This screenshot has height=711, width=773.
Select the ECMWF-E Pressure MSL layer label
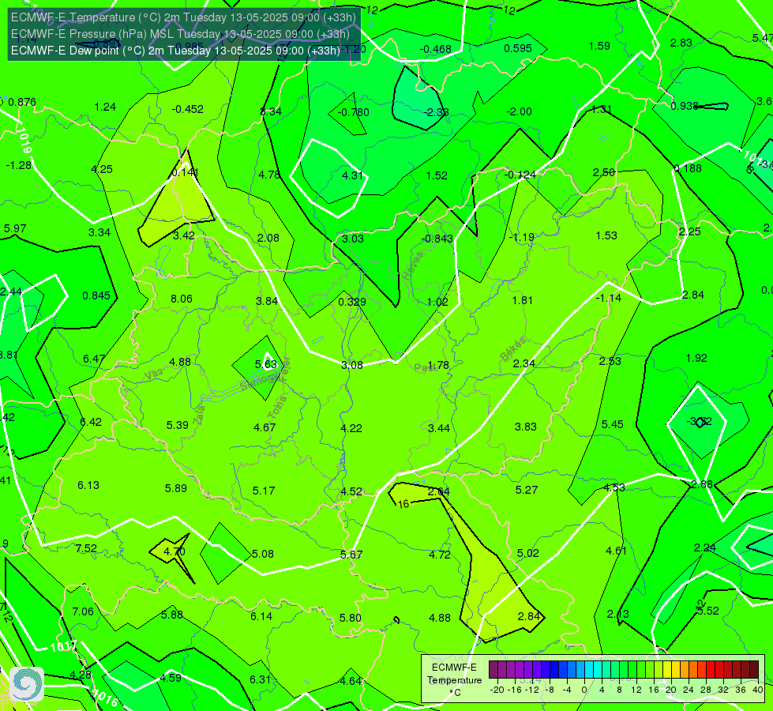[x=180, y=34]
